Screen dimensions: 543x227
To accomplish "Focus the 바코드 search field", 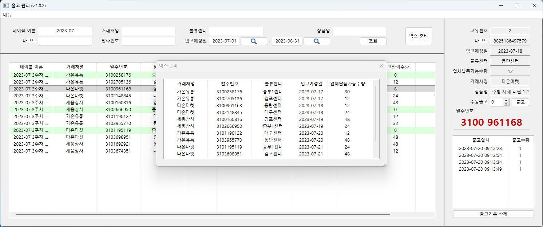I will point(65,41).
